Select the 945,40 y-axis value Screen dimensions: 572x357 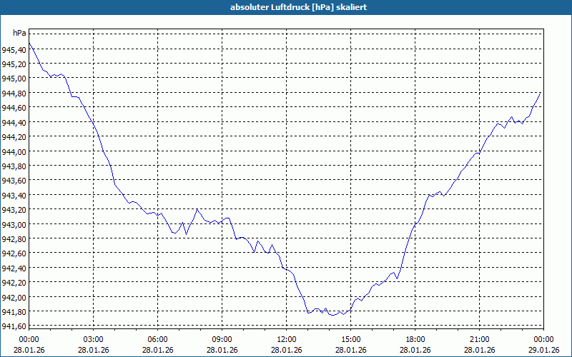click(14, 49)
